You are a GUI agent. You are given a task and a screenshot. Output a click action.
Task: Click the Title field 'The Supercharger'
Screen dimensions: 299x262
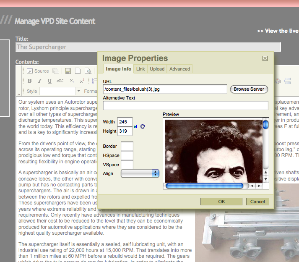point(148,47)
